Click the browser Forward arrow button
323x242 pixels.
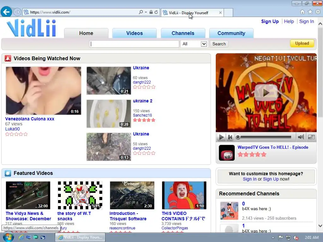point(17,12)
